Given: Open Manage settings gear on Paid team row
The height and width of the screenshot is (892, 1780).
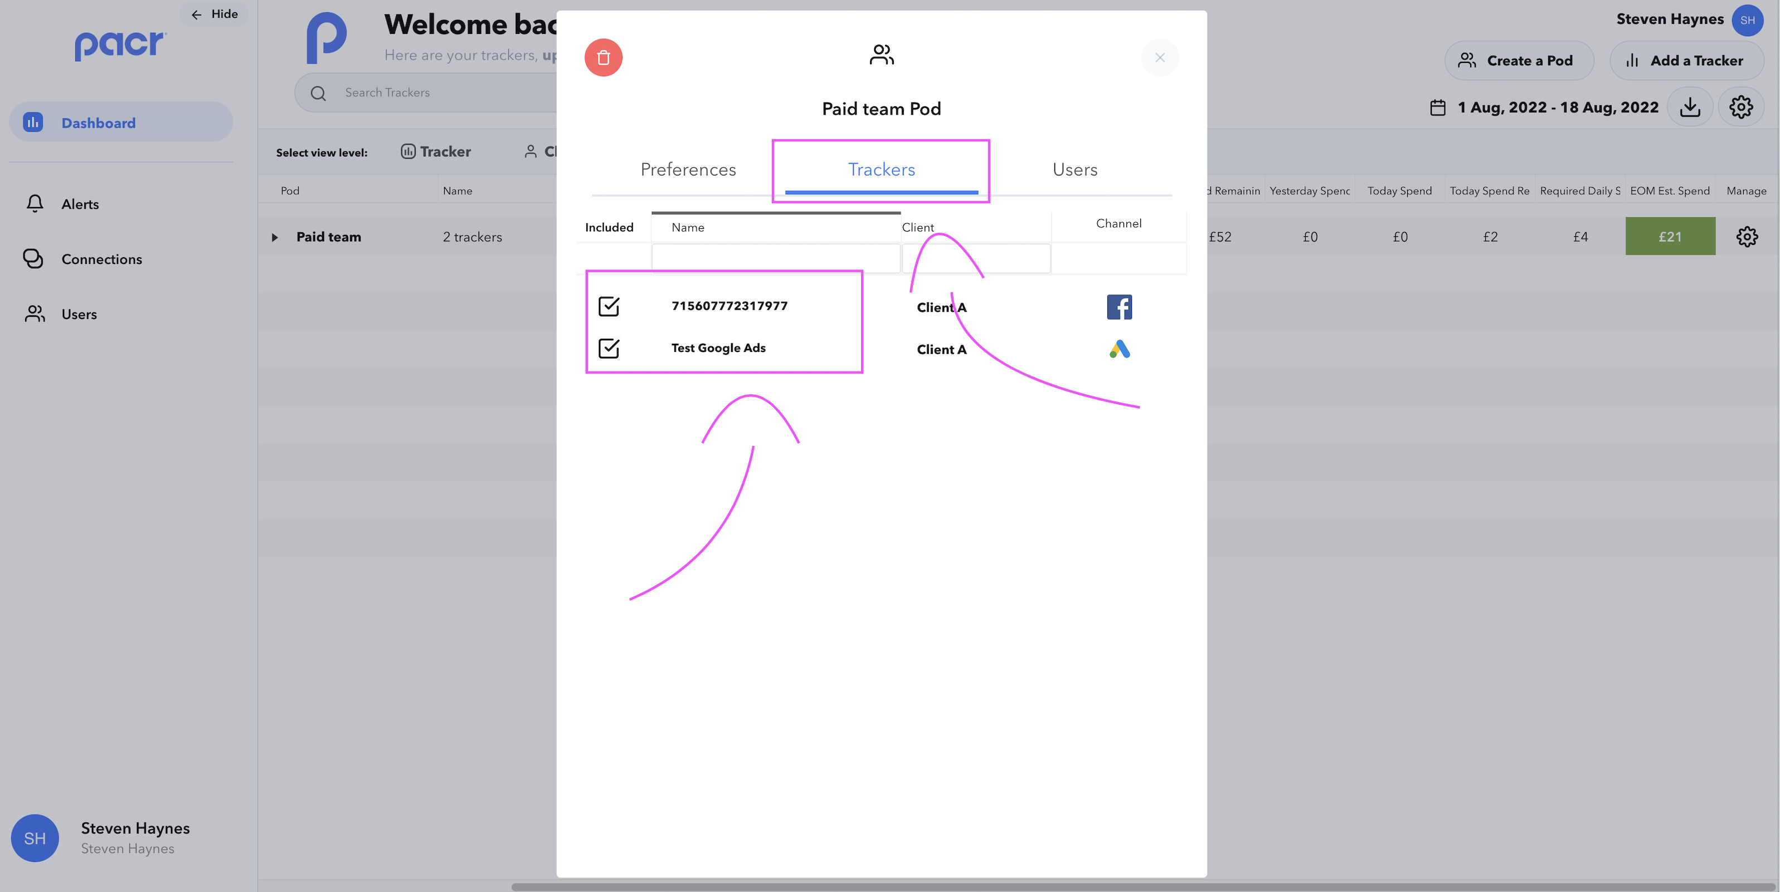Looking at the screenshot, I should pyautogui.click(x=1748, y=236).
